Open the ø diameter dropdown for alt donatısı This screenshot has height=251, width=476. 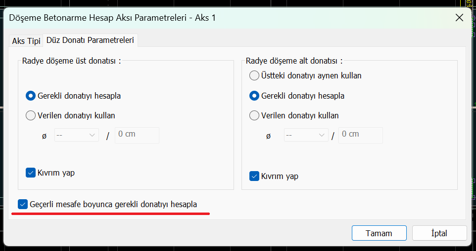pos(306,135)
